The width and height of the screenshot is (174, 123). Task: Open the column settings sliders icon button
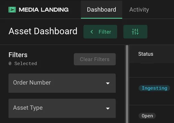click(x=135, y=32)
